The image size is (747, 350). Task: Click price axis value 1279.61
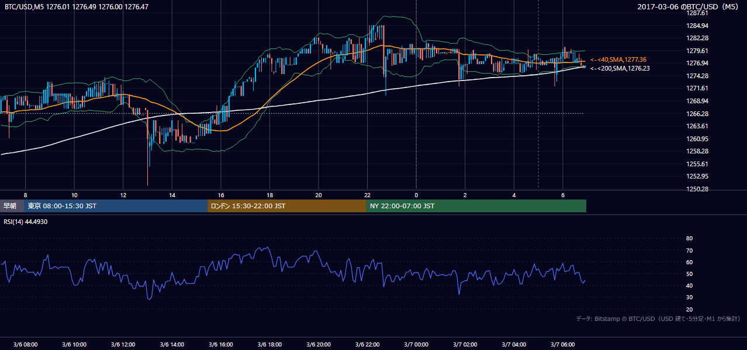(697, 51)
